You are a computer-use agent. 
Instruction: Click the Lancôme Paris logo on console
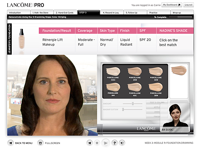coord(146,129)
